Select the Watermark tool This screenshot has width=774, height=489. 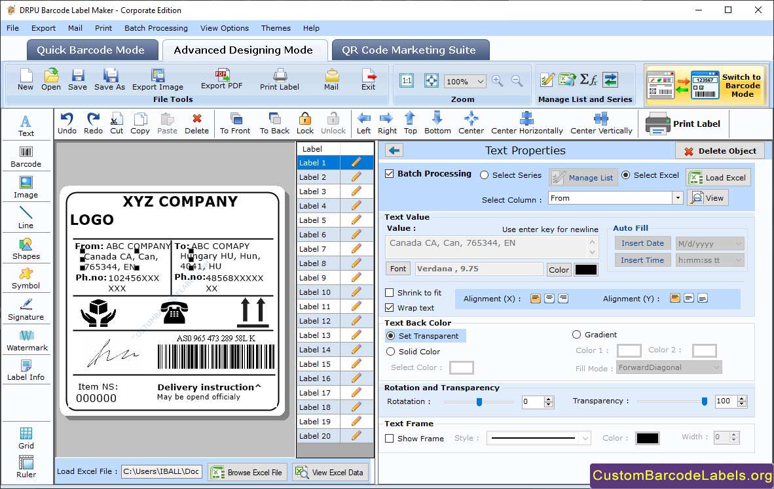(x=27, y=340)
